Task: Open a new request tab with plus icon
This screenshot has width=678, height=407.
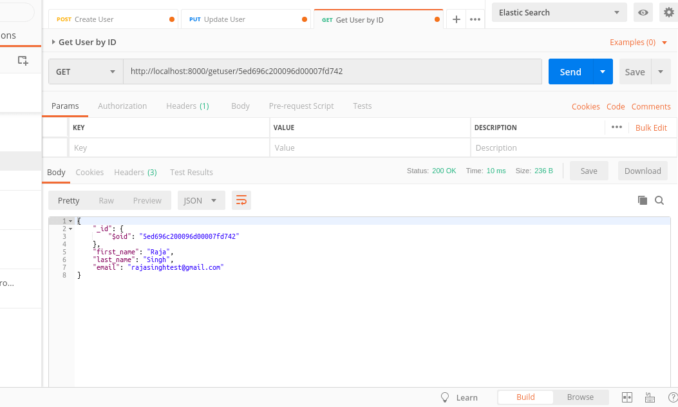Action: (456, 19)
